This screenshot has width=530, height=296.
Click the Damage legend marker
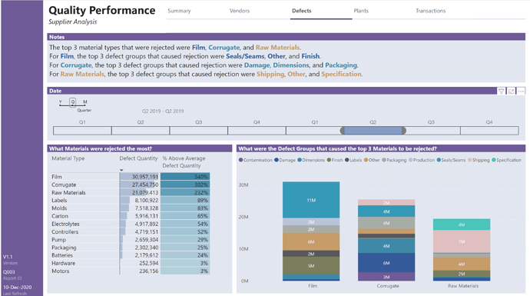pyautogui.click(x=277, y=160)
